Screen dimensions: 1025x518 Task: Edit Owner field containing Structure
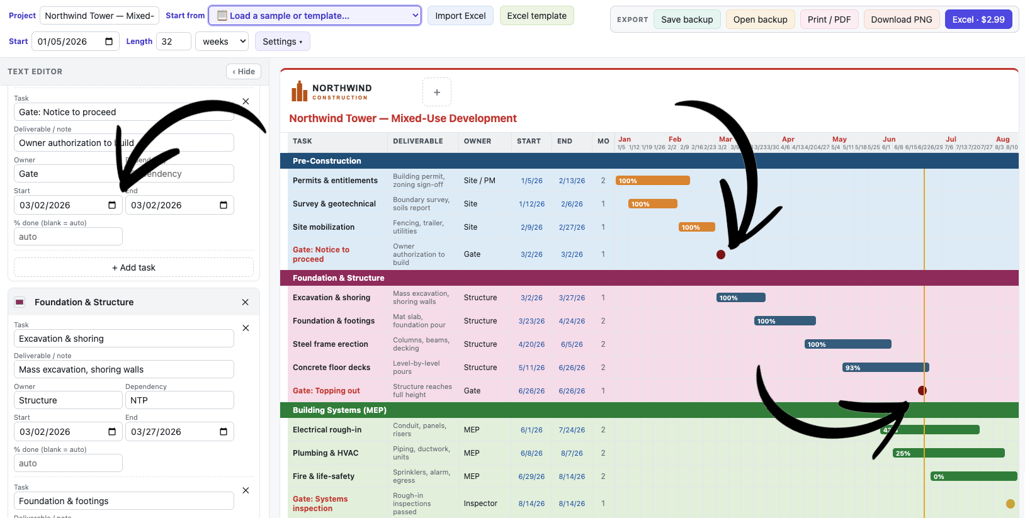pos(68,400)
